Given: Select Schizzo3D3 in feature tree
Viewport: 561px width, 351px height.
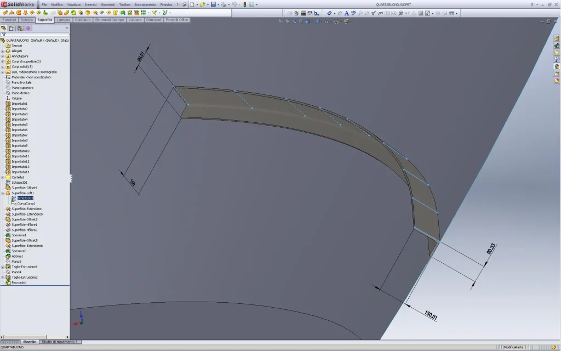Looking at the screenshot, I should pyautogui.click(x=25, y=198).
